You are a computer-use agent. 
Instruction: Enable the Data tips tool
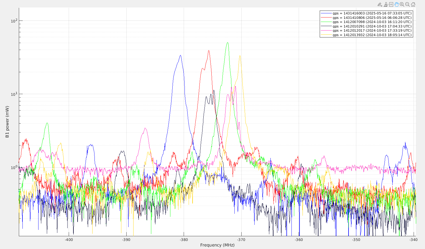(x=391, y=4)
